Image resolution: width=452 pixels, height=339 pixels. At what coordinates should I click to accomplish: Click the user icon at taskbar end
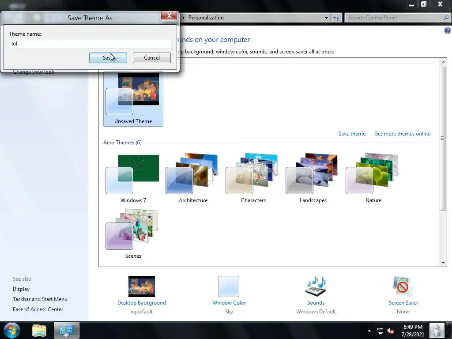point(437,330)
